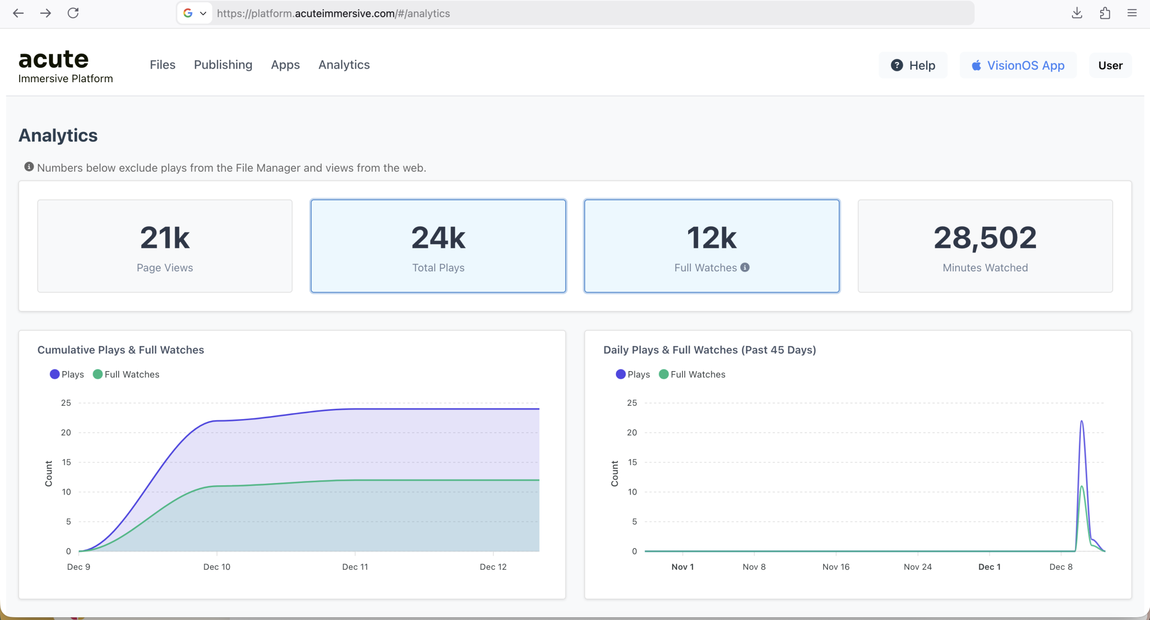Click the browser back arrow

click(x=18, y=13)
